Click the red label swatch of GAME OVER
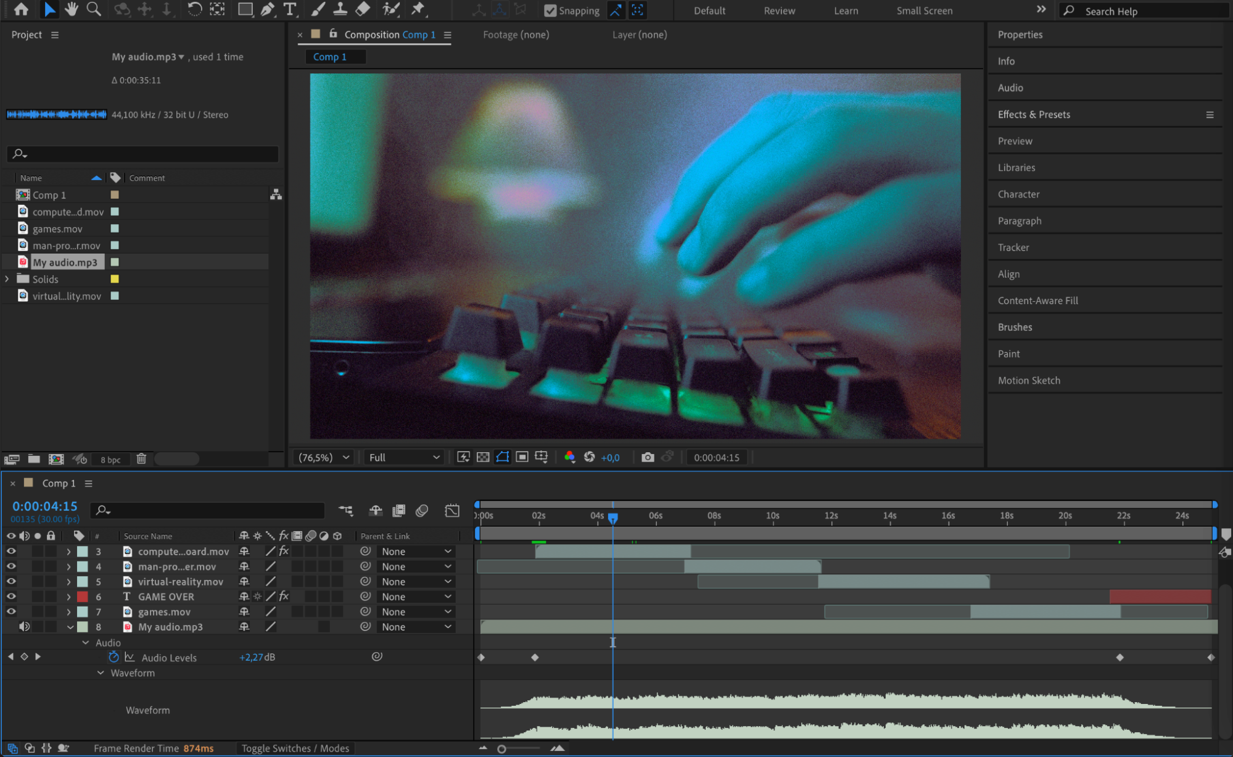 point(82,597)
